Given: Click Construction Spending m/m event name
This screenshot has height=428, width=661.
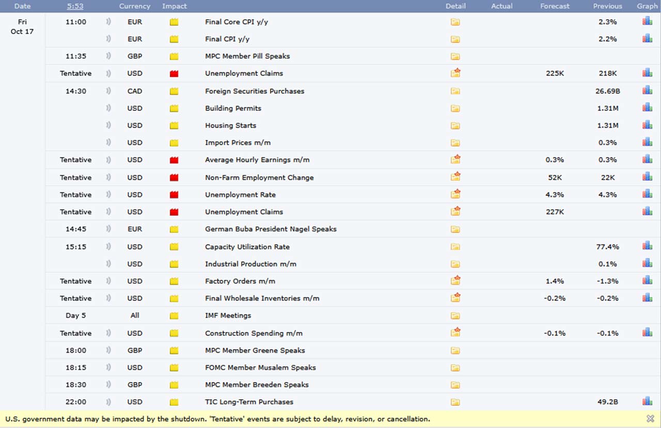Looking at the screenshot, I should point(254,333).
